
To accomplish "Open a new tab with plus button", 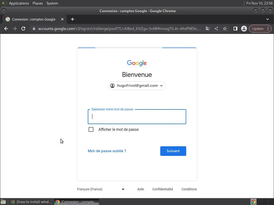I will tap(73, 19).
